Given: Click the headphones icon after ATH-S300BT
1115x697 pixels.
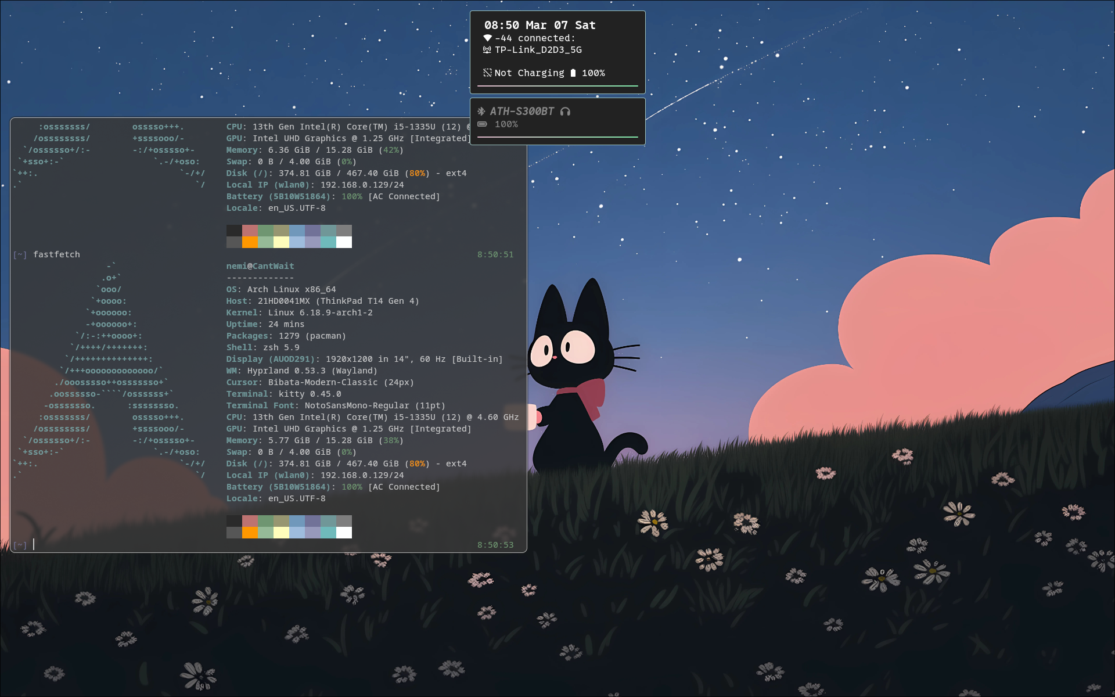Looking at the screenshot, I should pyautogui.click(x=565, y=112).
